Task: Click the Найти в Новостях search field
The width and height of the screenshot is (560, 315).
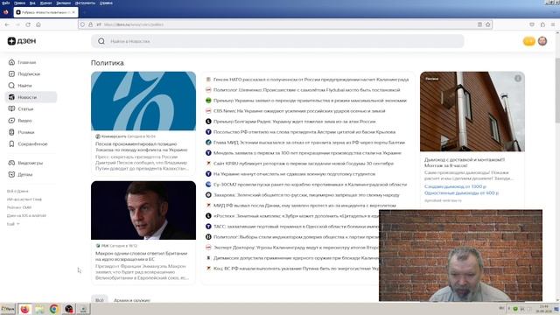Action: tap(277, 41)
